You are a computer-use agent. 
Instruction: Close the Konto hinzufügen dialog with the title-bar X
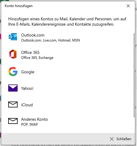[128, 6]
